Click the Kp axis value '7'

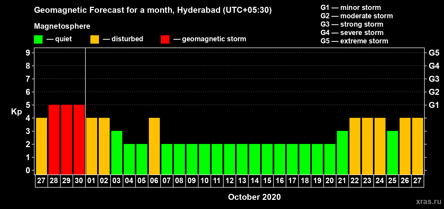tap(28, 79)
